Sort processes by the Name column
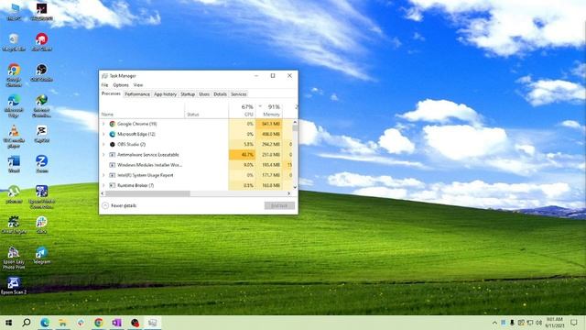The image size is (586, 330). [x=142, y=110]
